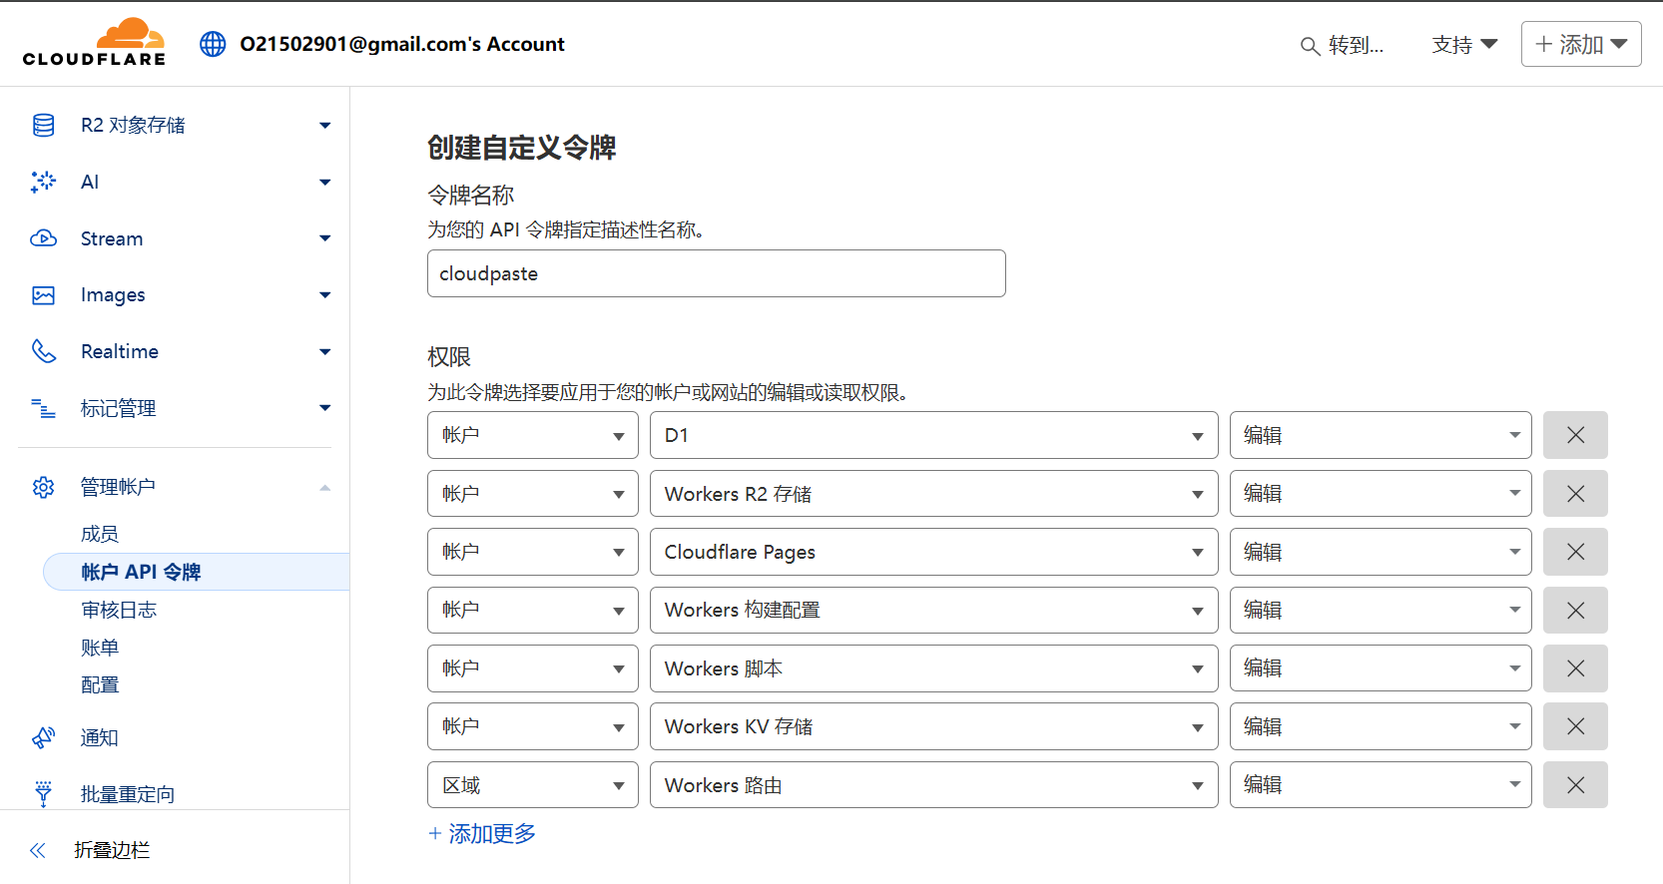This screenshot has height=884, width=1663.
Task: Click the token name input field
Action: point(716,273)
